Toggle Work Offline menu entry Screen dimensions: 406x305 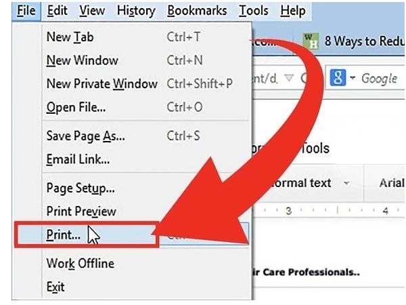(146, 264)
